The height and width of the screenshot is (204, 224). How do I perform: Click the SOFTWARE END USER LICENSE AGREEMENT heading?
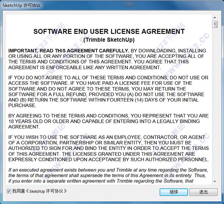pyautogui.click(x=109, y=31)
